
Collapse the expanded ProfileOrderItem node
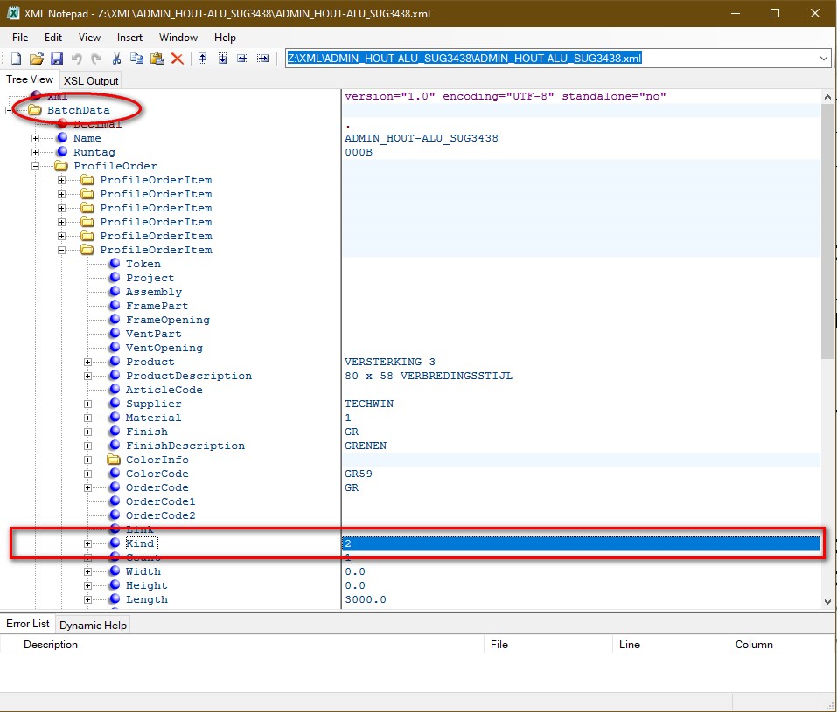pos(61,250)
